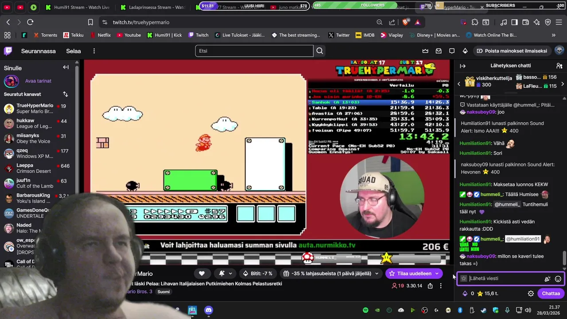Show previous gift leaderboard entry arrow

(x=459, y=84)
